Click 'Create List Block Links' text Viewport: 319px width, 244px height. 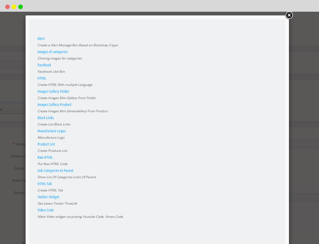(x=54, y=124)
